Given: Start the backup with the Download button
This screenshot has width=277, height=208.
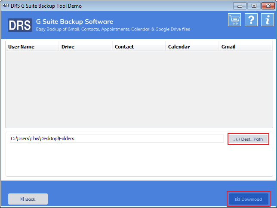Looking at the screenshot, I should 249,199.
